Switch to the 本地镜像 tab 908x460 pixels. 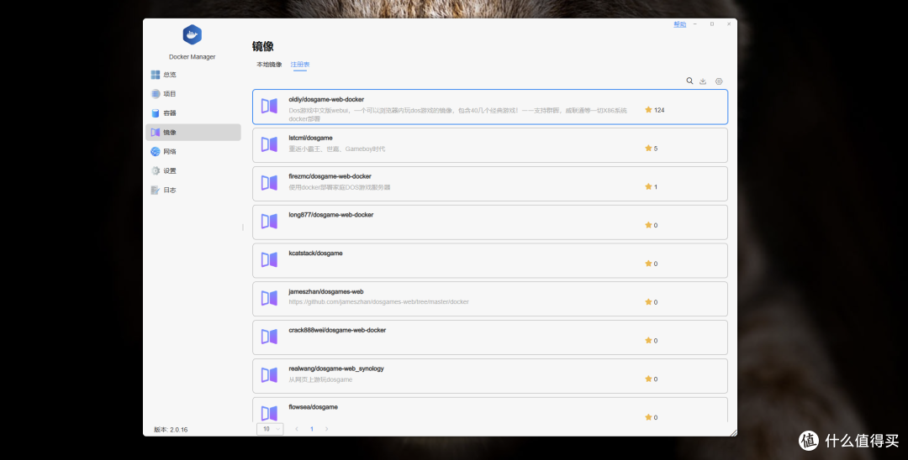(269, 64)
